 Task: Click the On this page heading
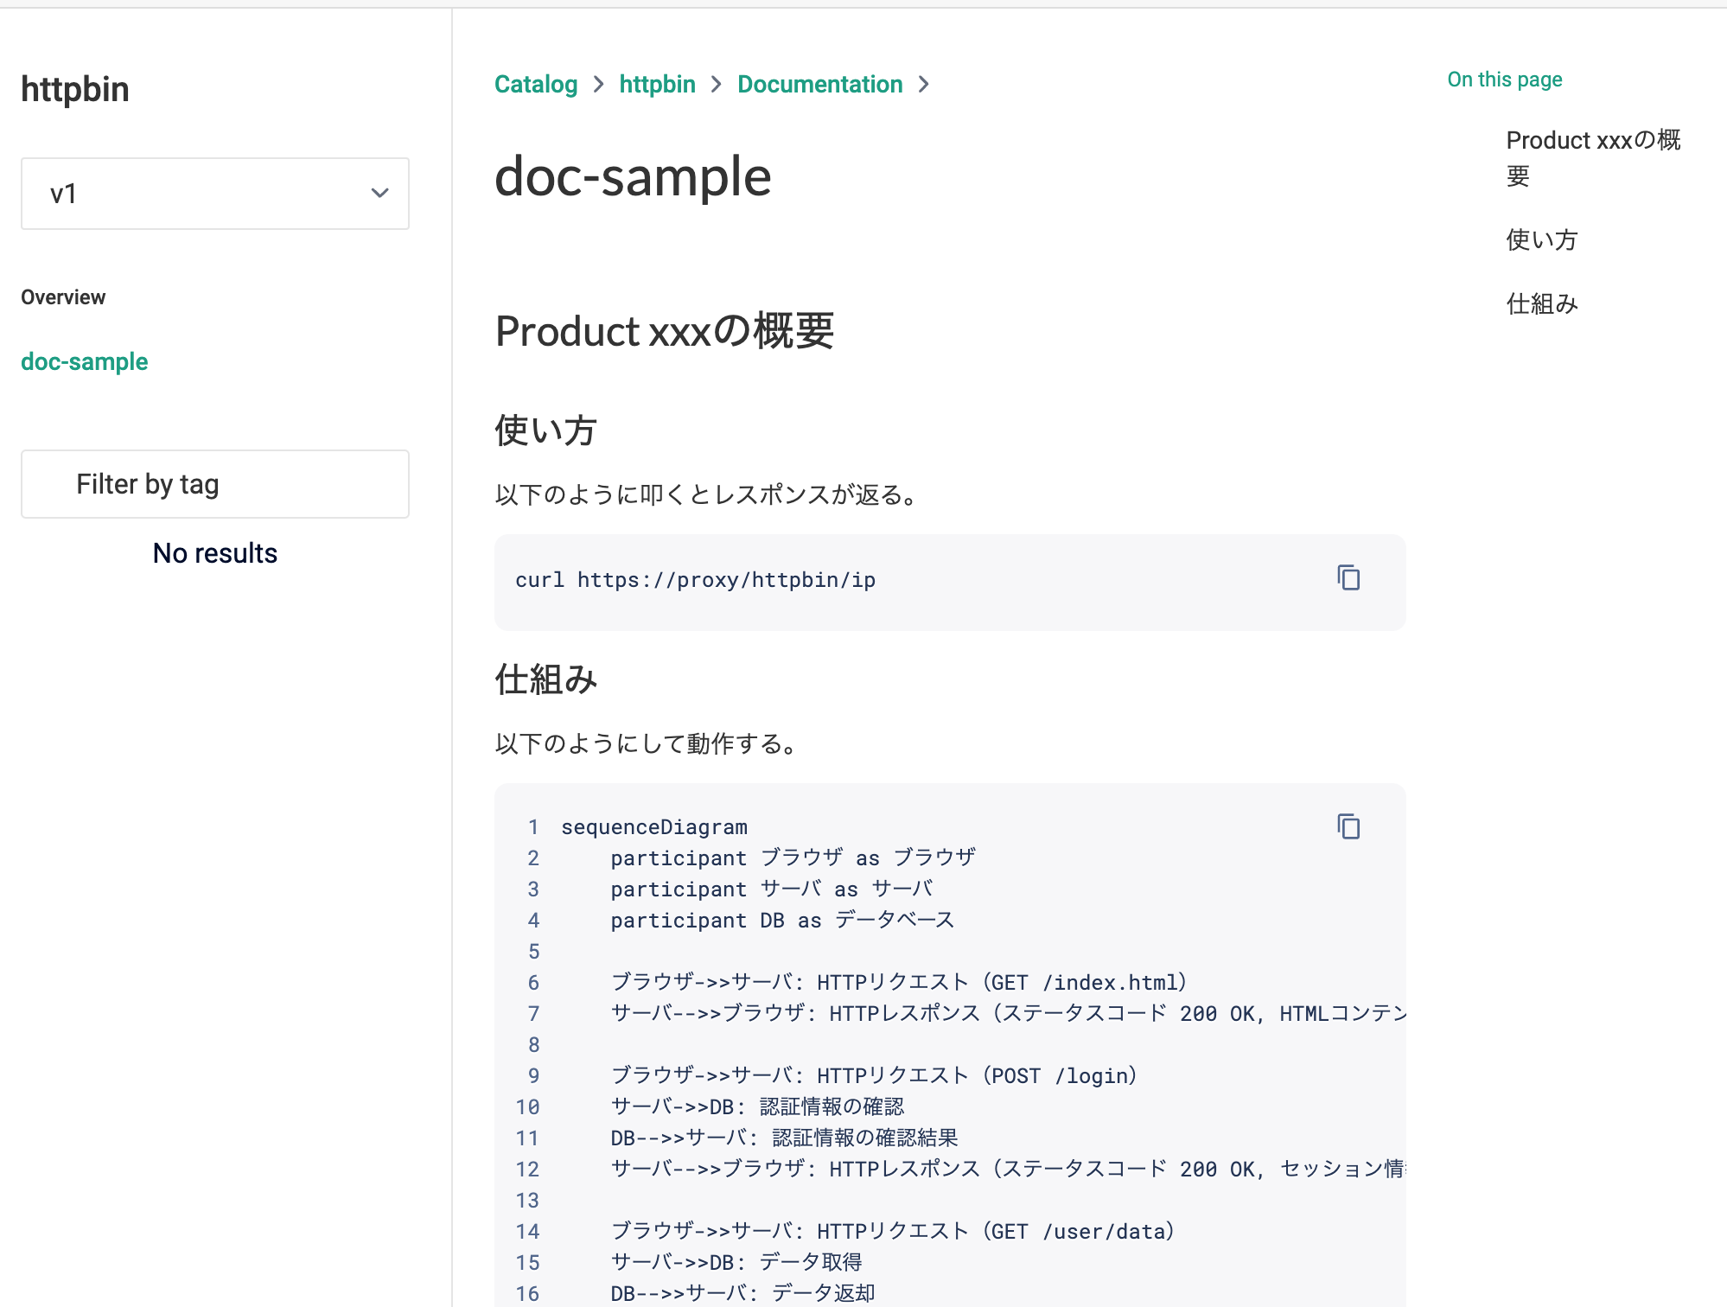tap(1504, 80)
